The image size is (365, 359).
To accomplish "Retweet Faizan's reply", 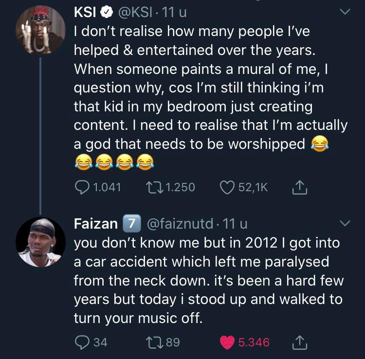I will tap(152, 342).
